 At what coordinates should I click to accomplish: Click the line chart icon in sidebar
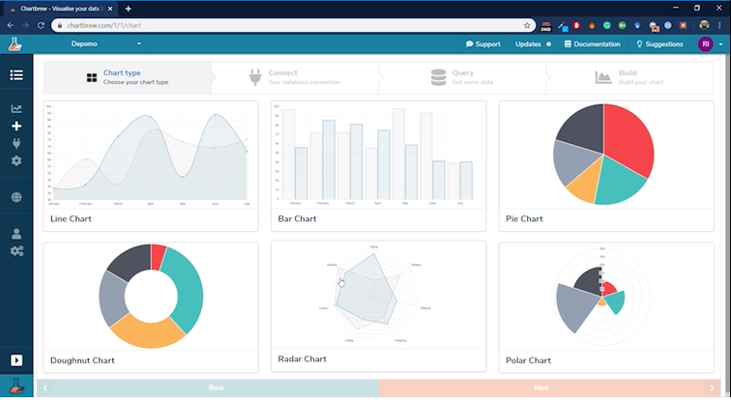pyautogui.click(x=16, y=109)
